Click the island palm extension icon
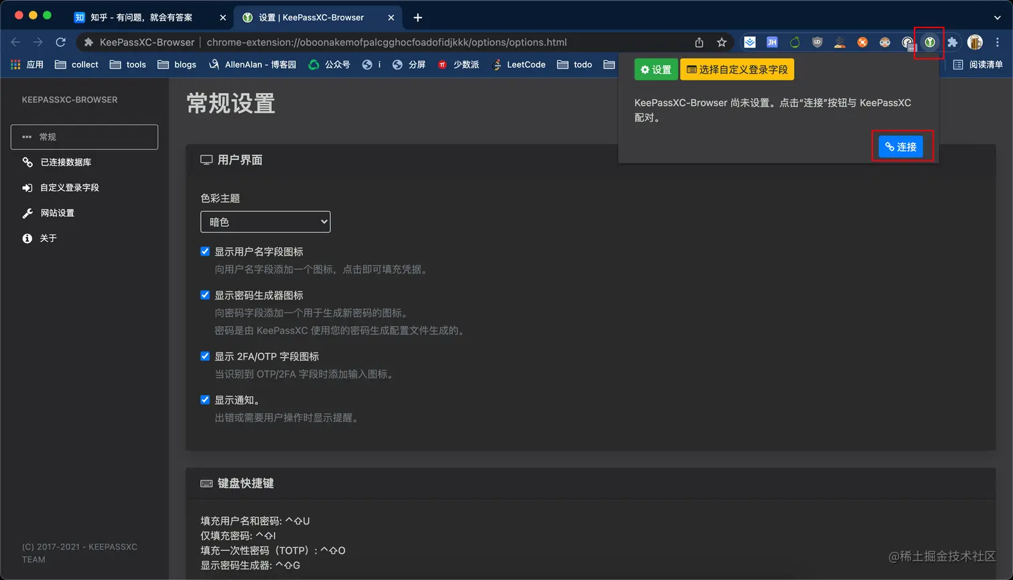This screenshot has height=580, width=1013. pos(840,42)
